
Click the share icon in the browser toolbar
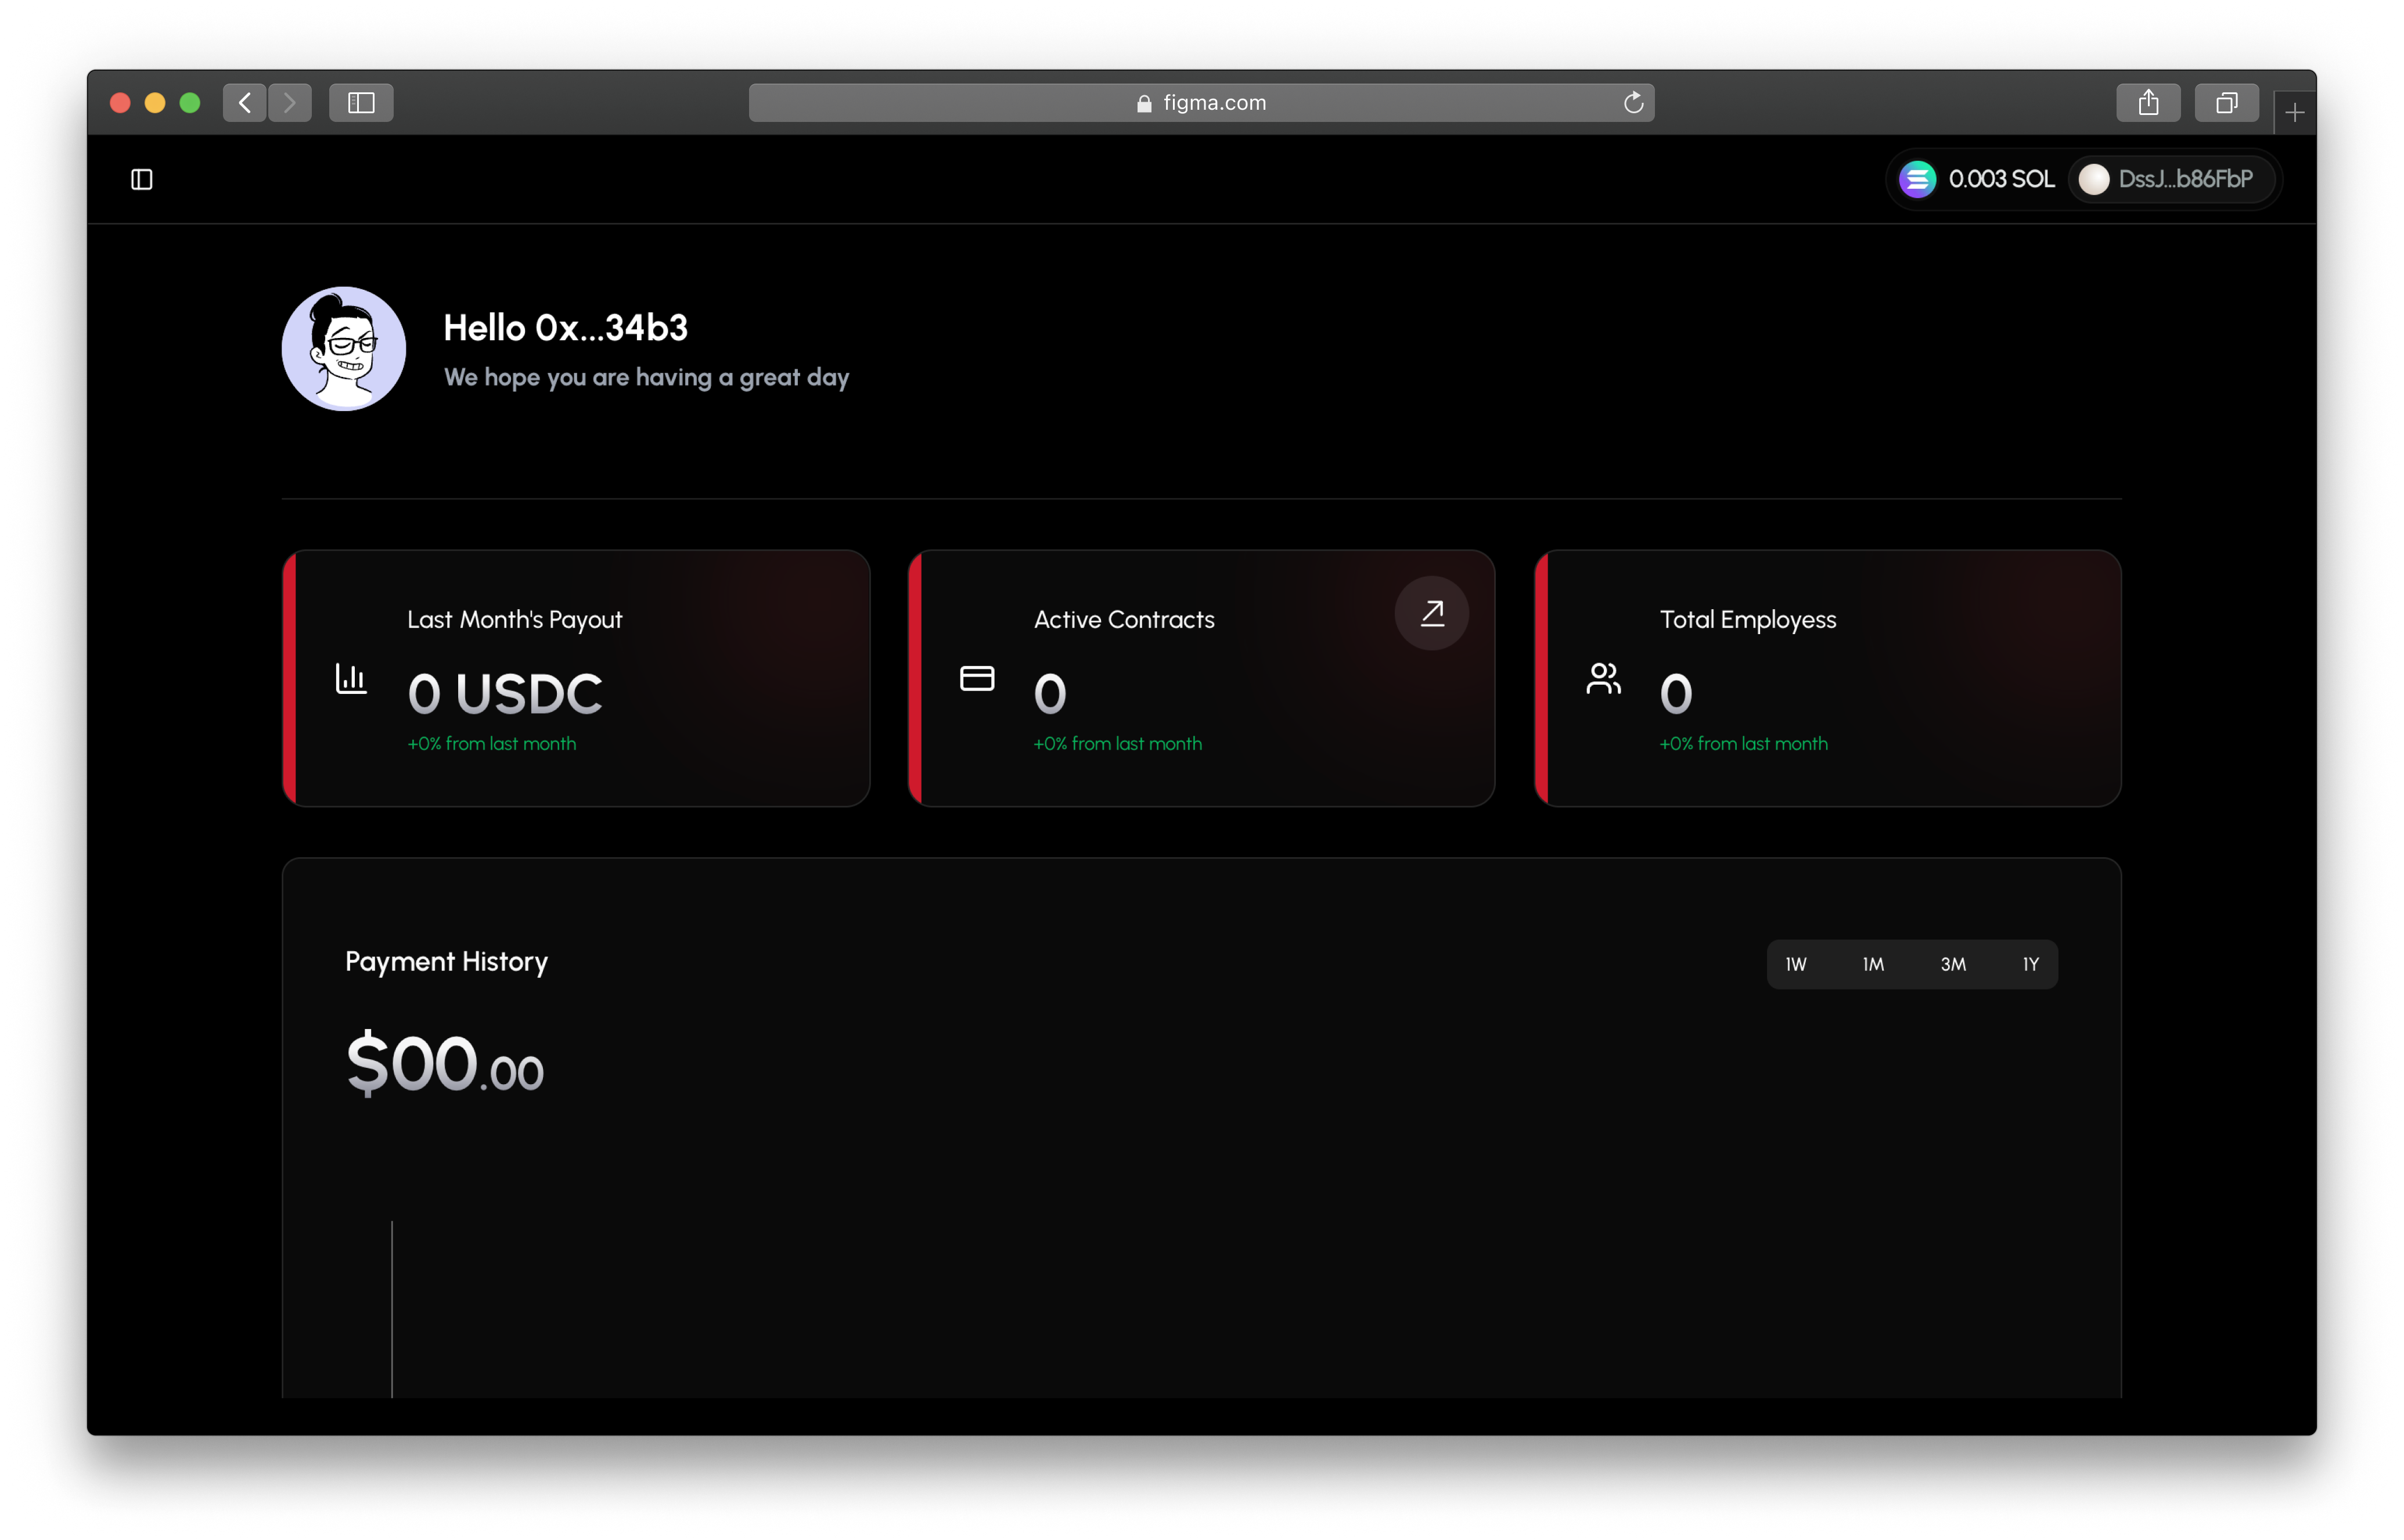pos(2148,101)
